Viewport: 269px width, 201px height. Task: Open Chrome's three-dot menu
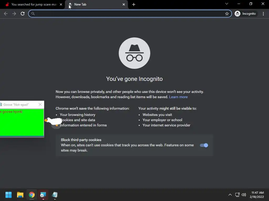(x=263, y=14)
